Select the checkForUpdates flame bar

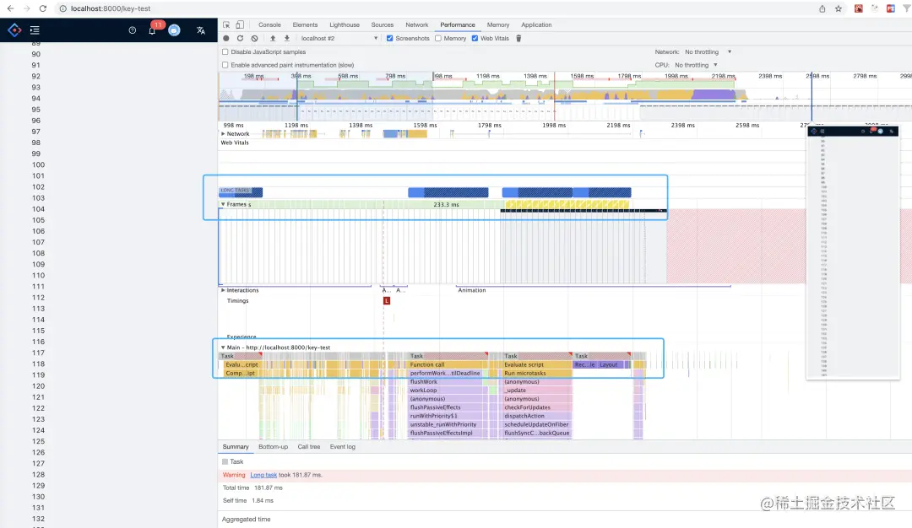pos(537,407)
